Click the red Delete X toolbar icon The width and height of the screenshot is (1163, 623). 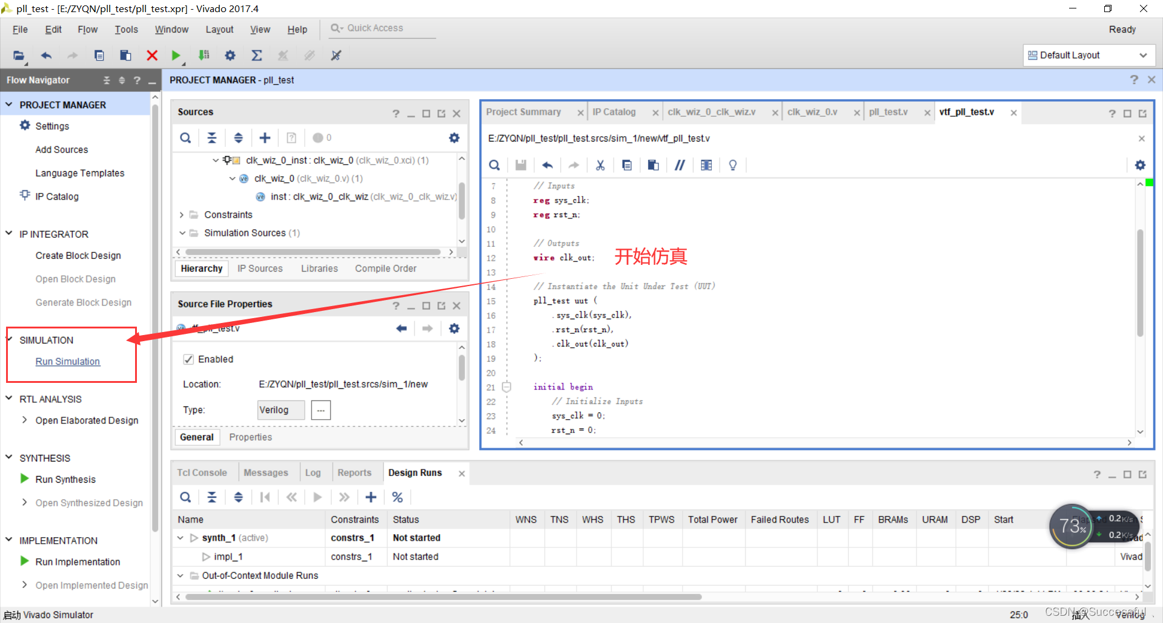(152, 56)
